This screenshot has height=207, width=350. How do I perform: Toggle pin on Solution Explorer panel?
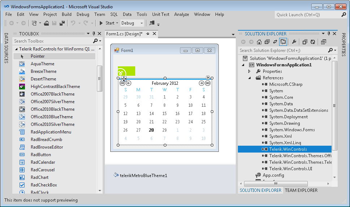pyautogui.click(x=329, y=34)
